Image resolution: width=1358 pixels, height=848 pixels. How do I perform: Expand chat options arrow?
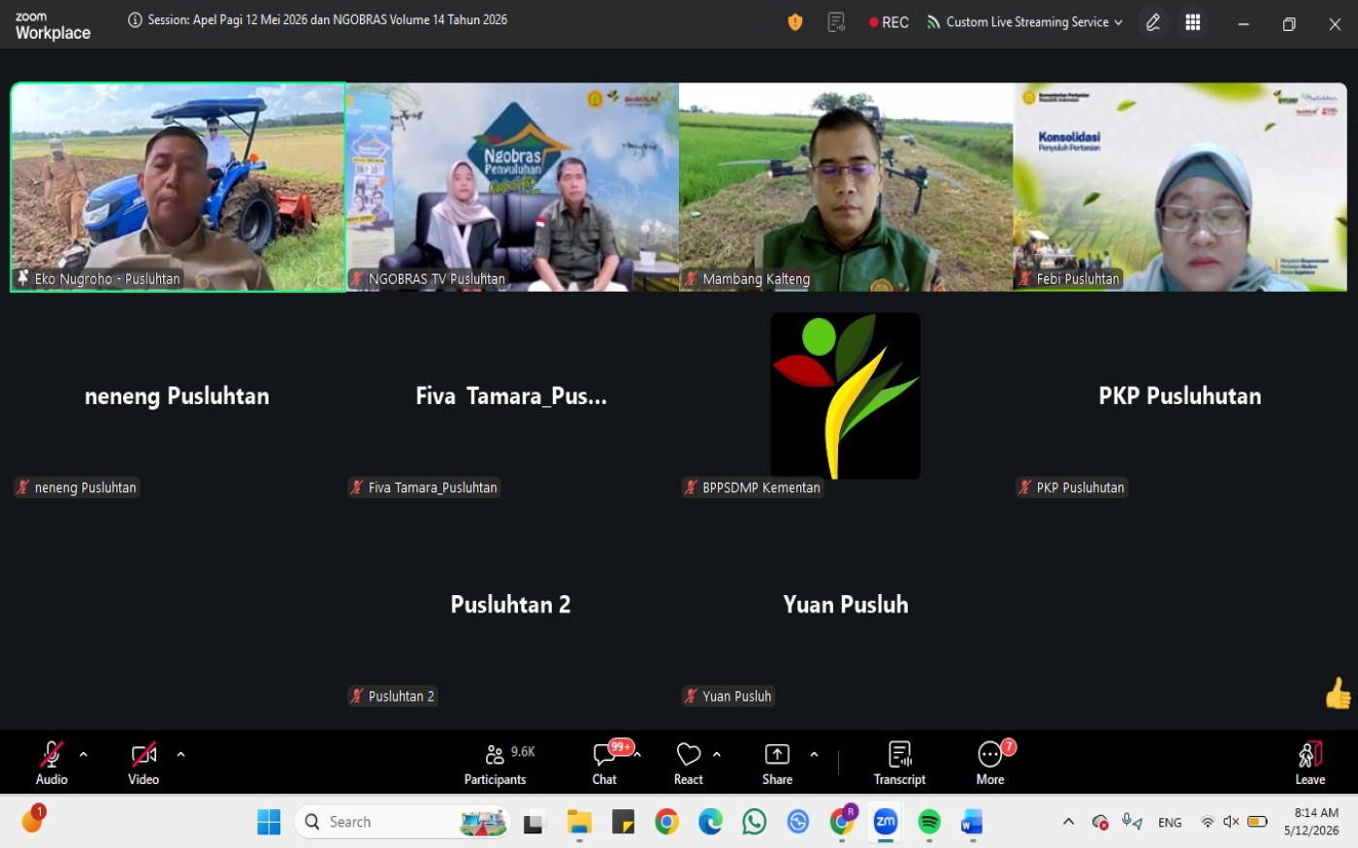pos(637,754)
